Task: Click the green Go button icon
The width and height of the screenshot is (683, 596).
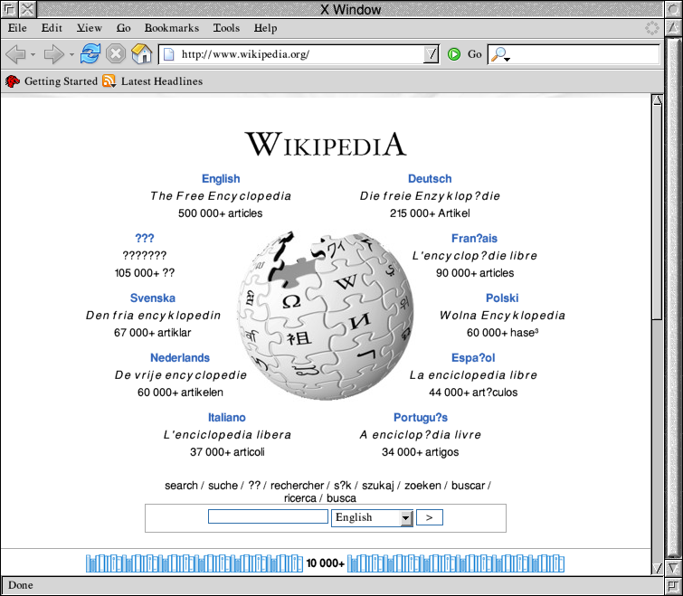Action: click(x=454, y=54)
